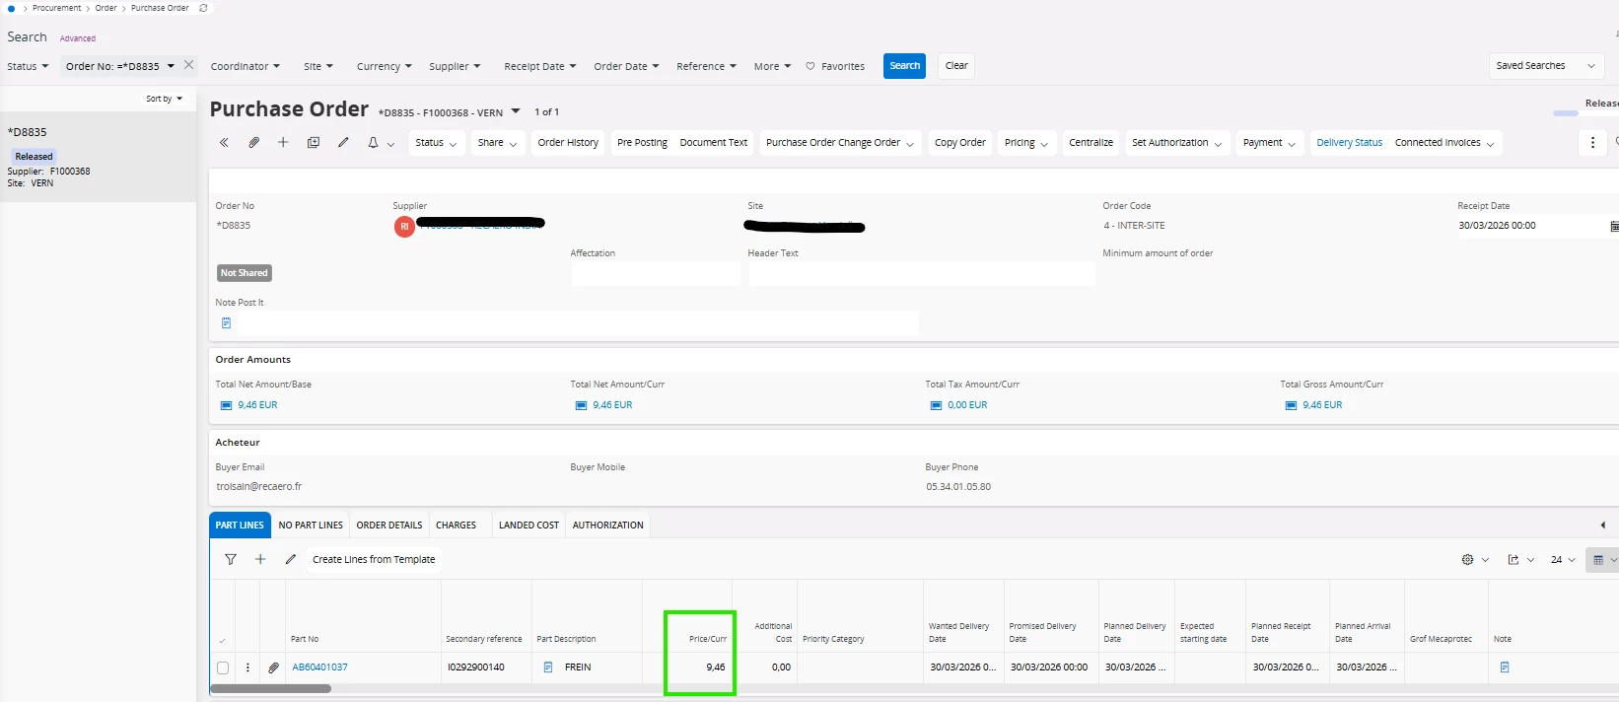Open the Share dropdown menu

[498, 143]
